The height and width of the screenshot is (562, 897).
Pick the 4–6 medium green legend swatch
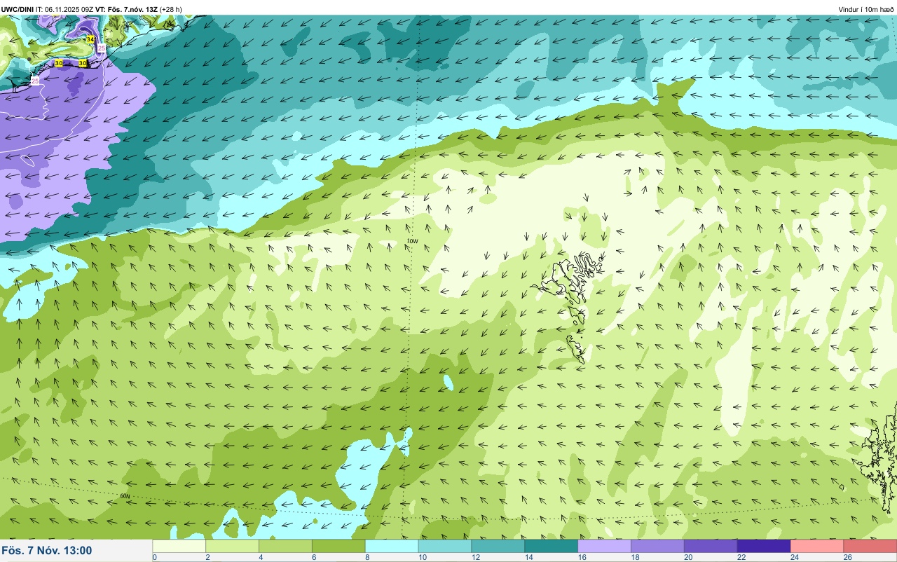point(285,546)
